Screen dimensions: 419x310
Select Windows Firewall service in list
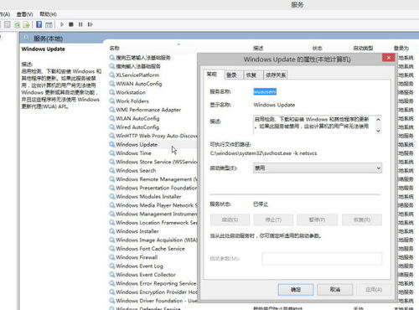pyautogui.click(x=137, y=257)
